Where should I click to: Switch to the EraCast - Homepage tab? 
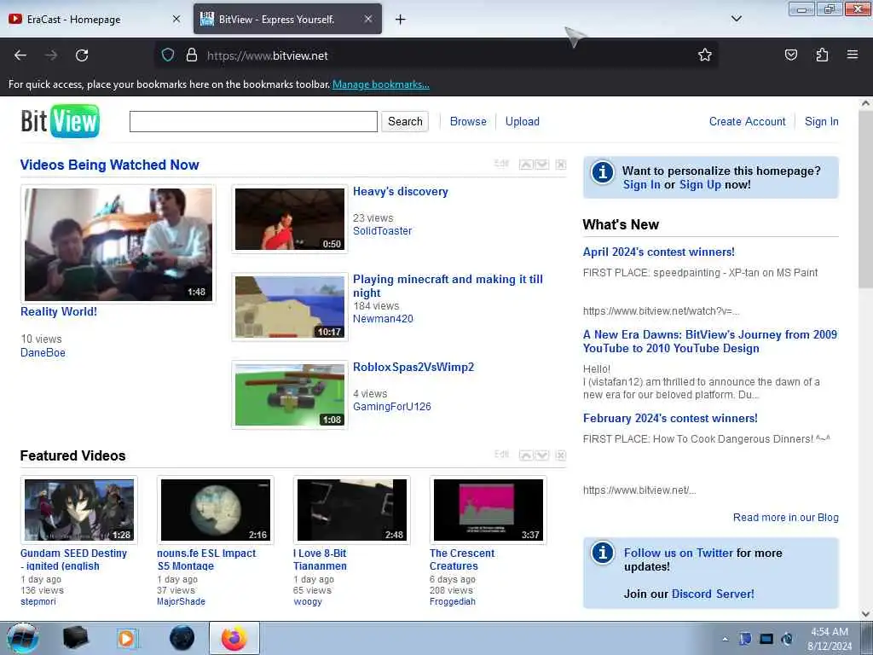pyautogui.click(x=95, y=19)
